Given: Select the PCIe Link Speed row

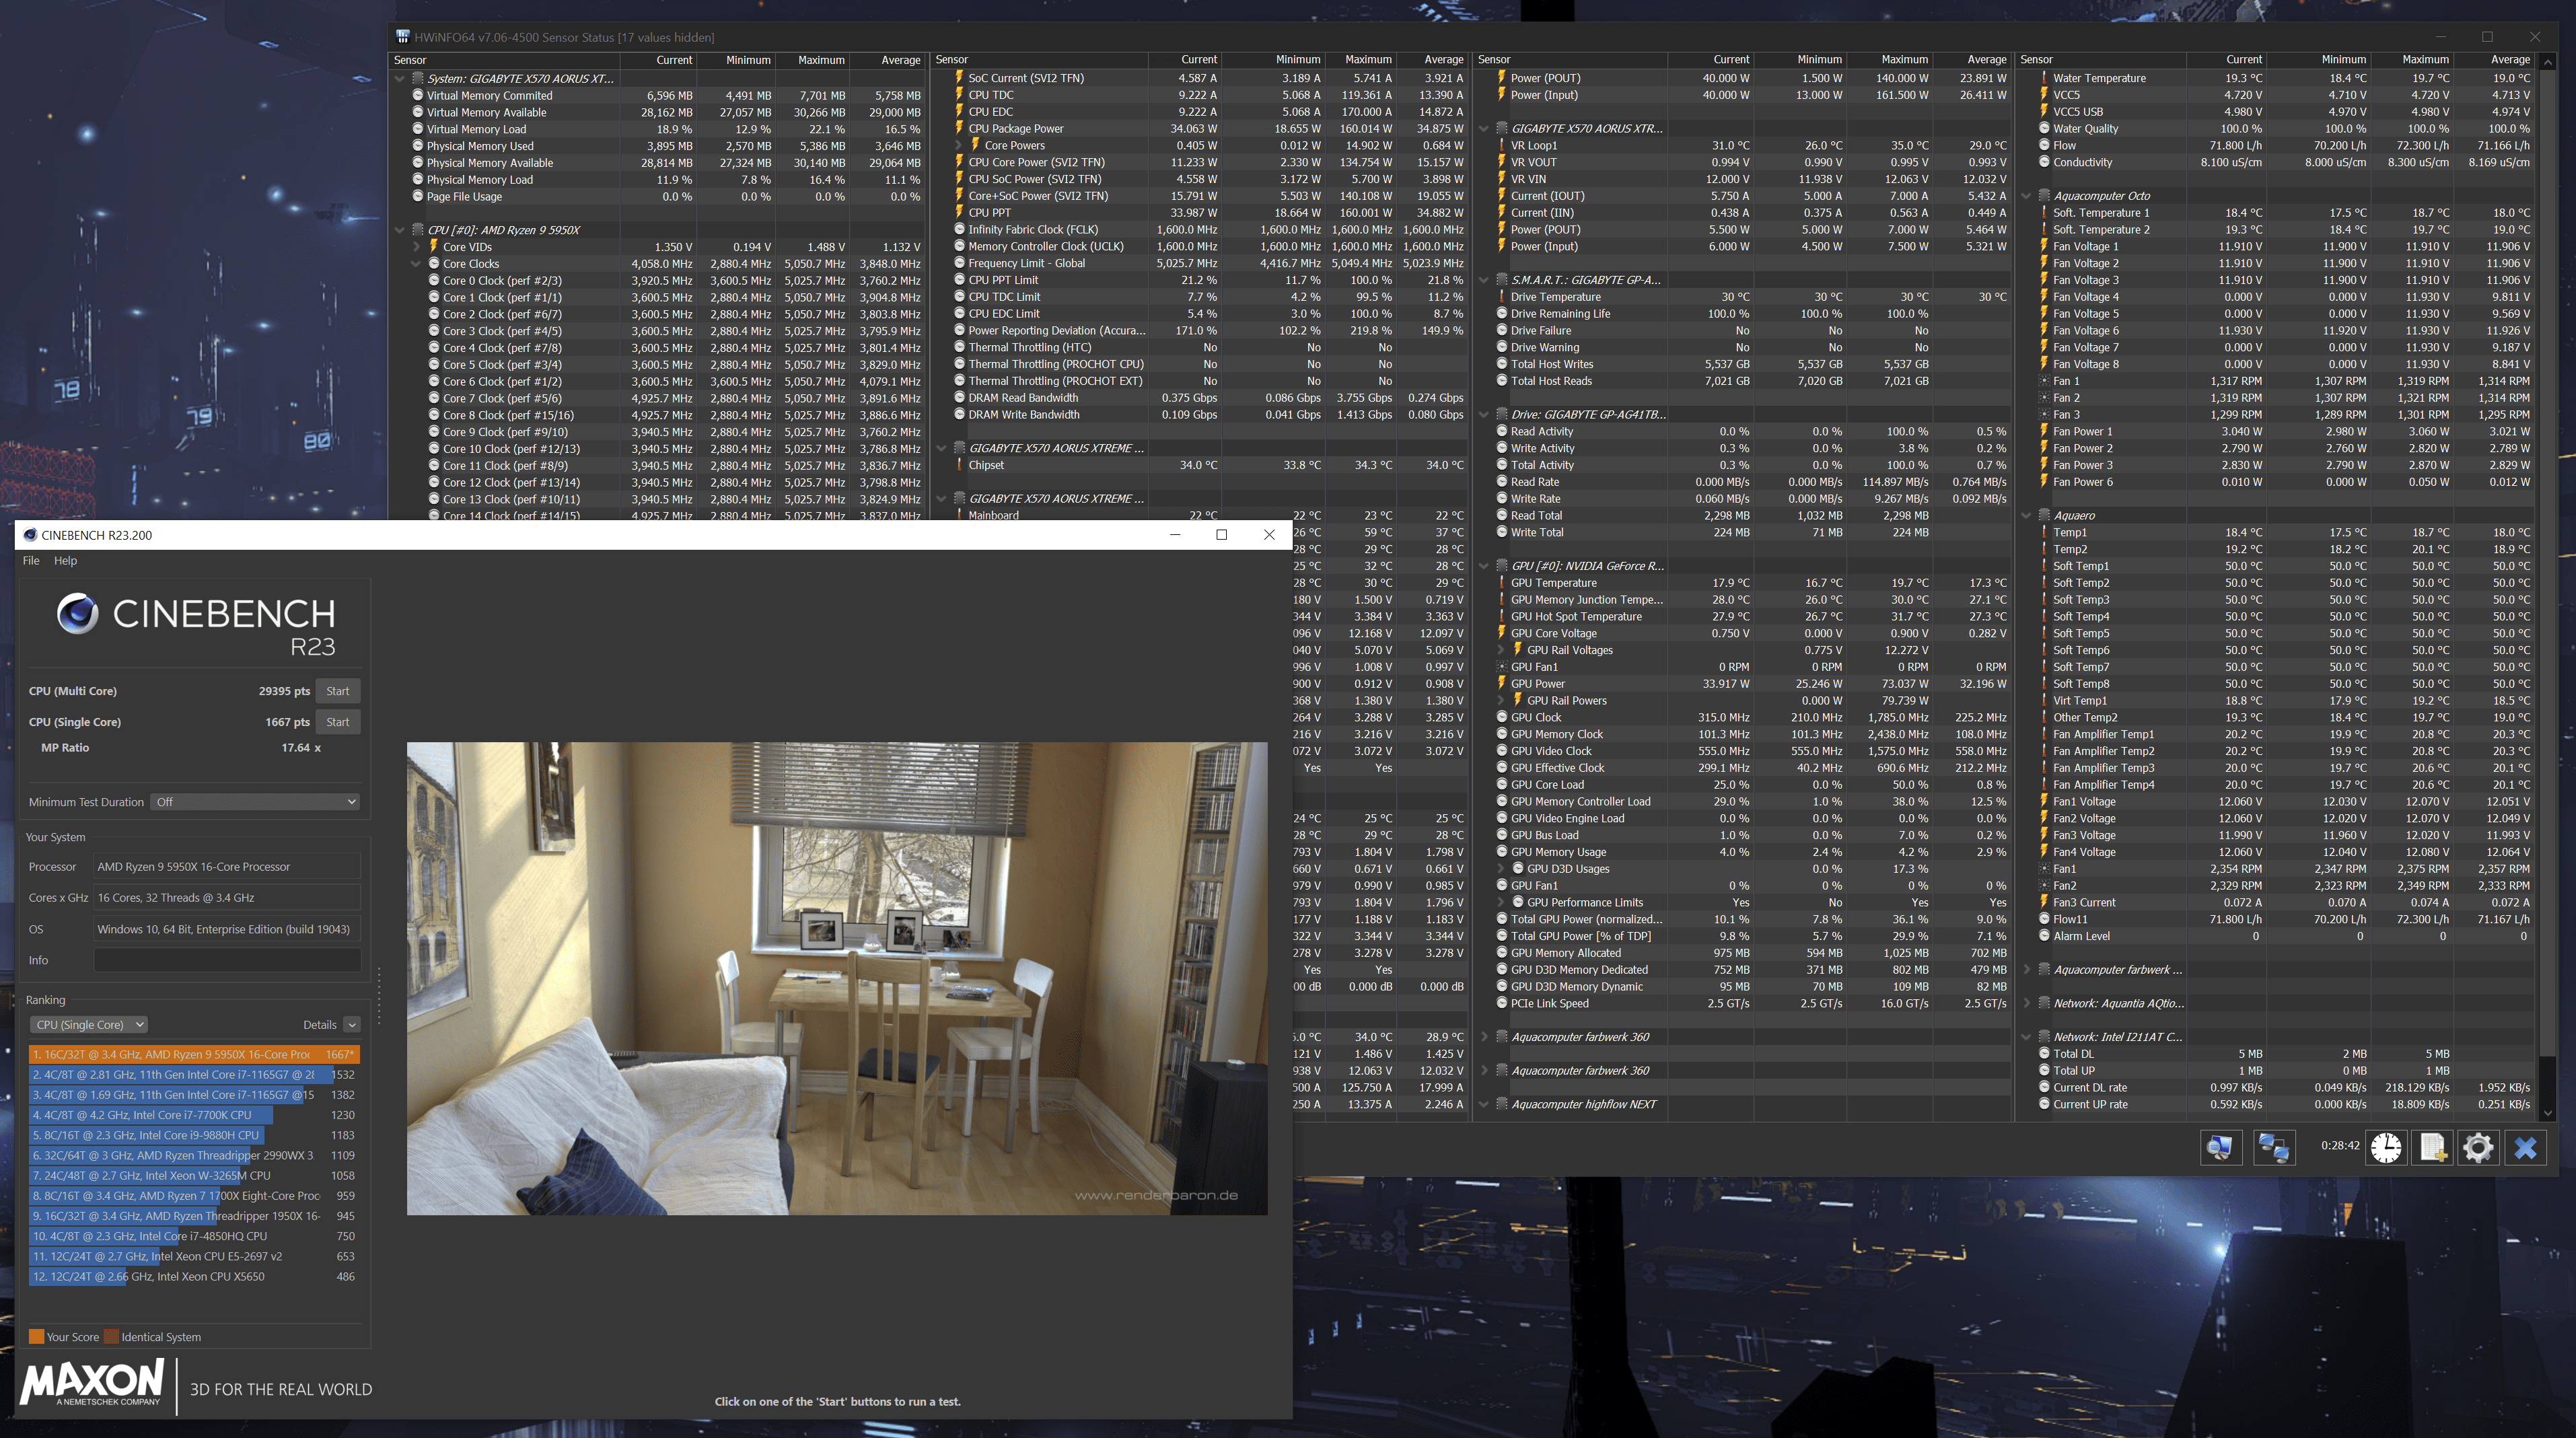Looking at the screenshot, I should (x=1744, y=1003).
